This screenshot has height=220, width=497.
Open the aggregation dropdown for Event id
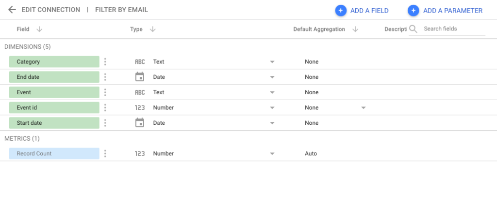pyautogui.click(x=364, y=108)
